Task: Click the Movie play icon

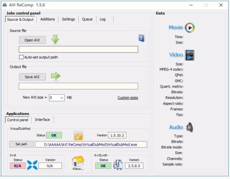Action: click(x=189, y=28)
